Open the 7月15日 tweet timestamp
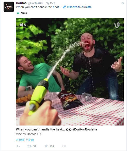 pyautogui.click(x=50, y=3)
